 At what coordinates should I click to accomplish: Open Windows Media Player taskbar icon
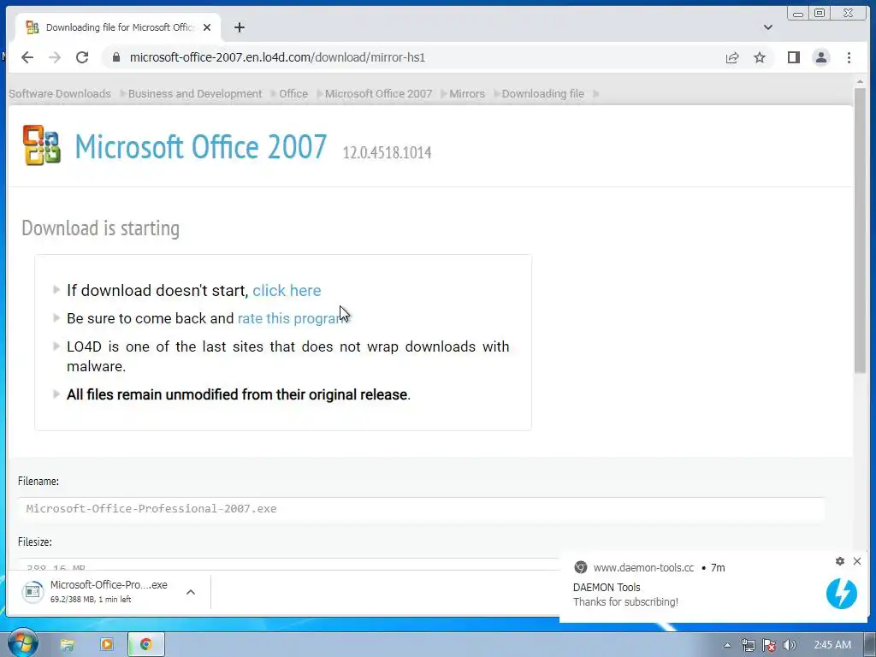(x=106, y=645)
